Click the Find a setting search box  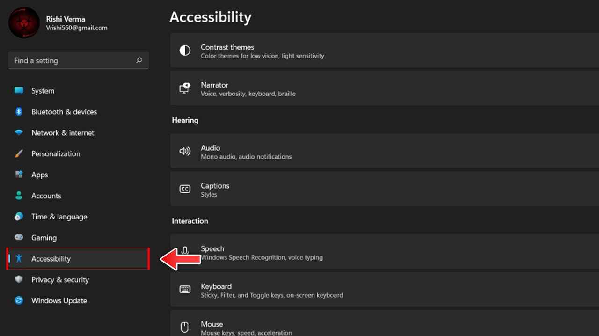click(x=79, y=60)
